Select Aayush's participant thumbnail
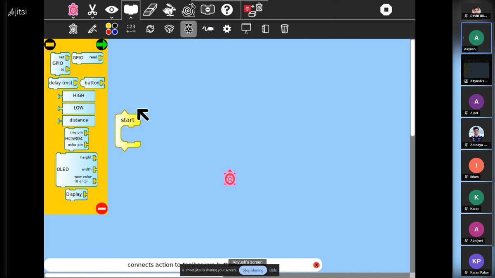The height and width of the screenshot is (278, 495). click(x=476, y=37)
